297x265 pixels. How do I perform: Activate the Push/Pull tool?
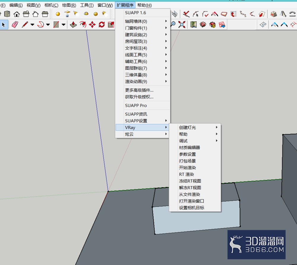(x=73, y=25)
